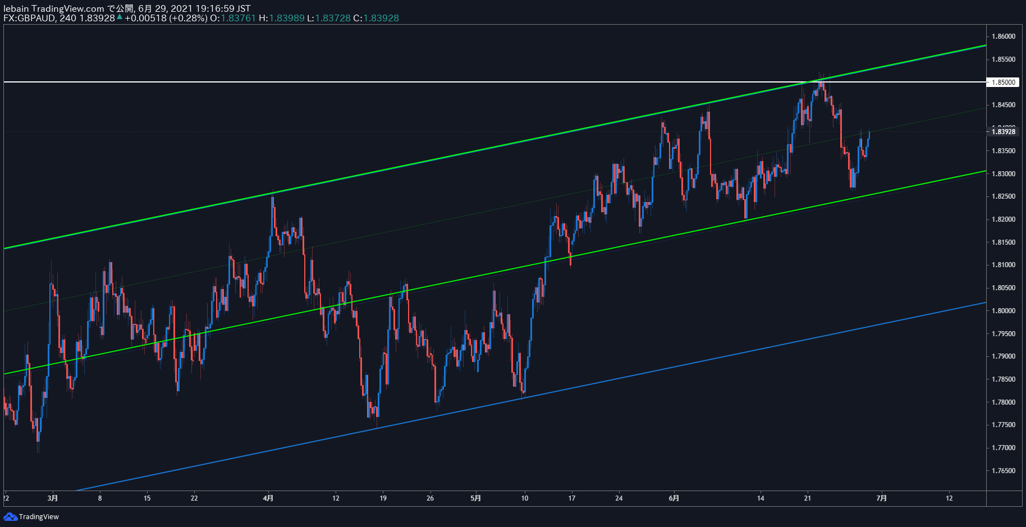Click the 1.83500 price axis label
Screen dimensions: 1026x527
pos(1004,151)
